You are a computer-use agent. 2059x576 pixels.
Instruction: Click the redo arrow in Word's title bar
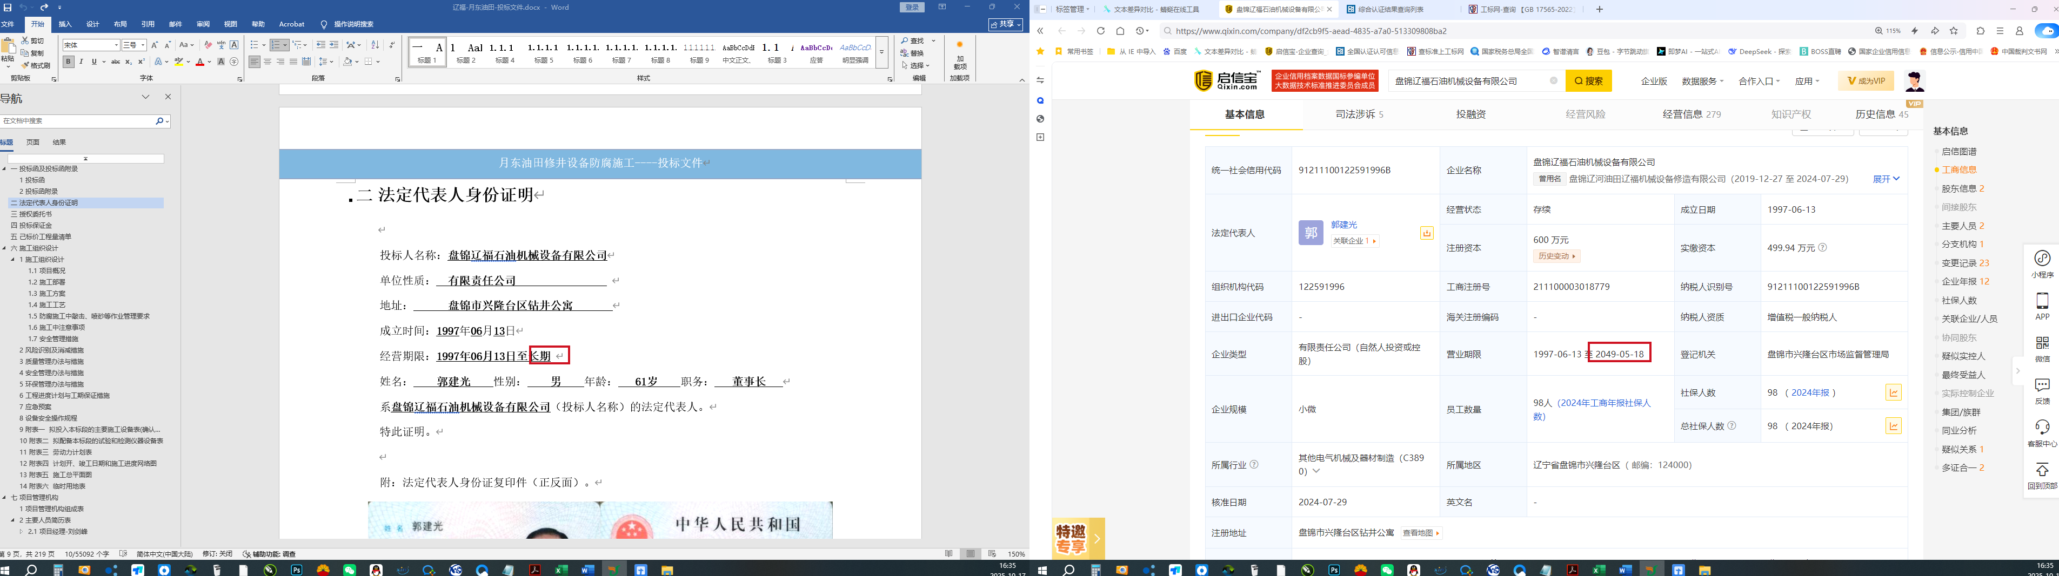tap(44, 7)
